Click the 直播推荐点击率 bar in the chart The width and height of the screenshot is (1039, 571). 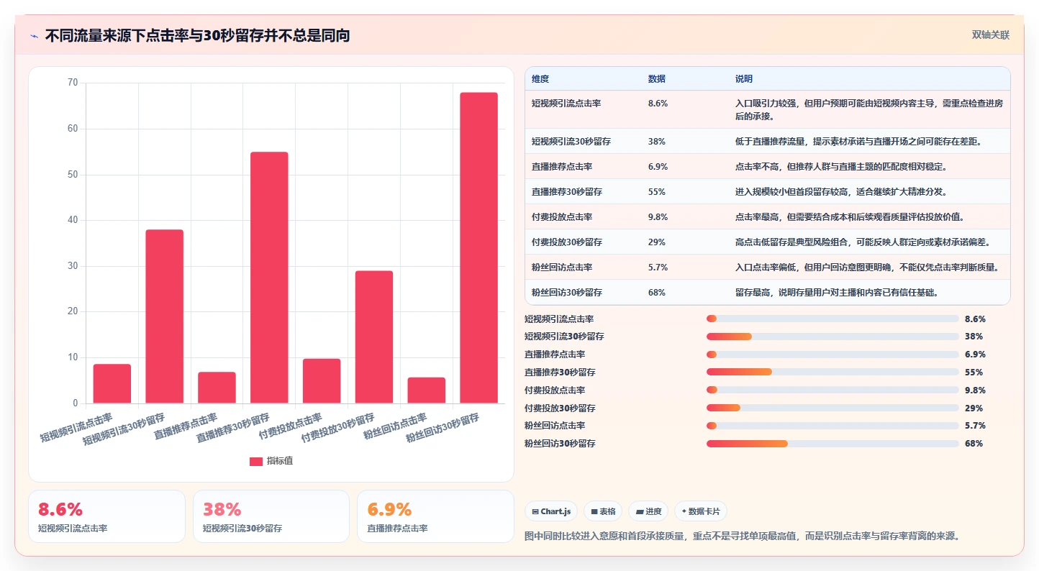pyautogui.click(x=217, y=388)
